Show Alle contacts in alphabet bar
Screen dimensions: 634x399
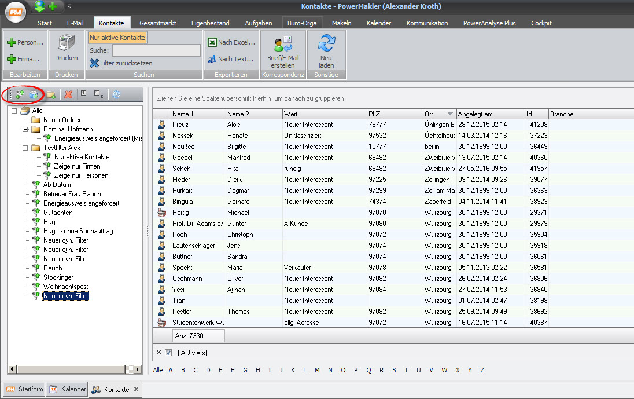click(x=158, y=370)
